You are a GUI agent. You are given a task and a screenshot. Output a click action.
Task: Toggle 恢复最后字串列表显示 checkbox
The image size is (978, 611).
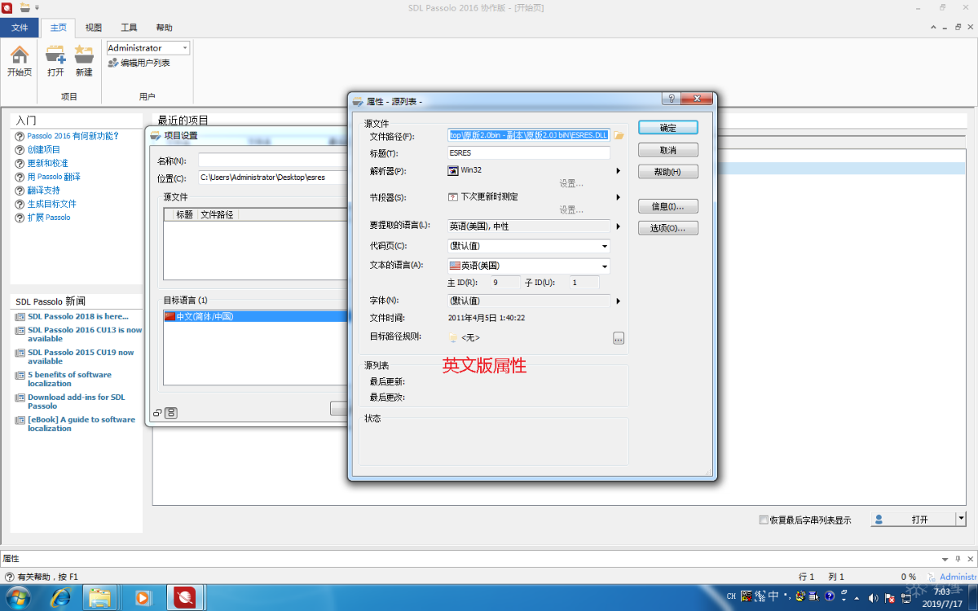[x=764, y=520]
